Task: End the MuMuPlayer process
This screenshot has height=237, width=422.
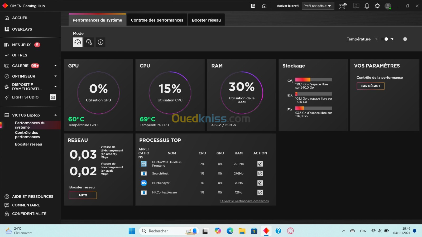Action: 260,183
